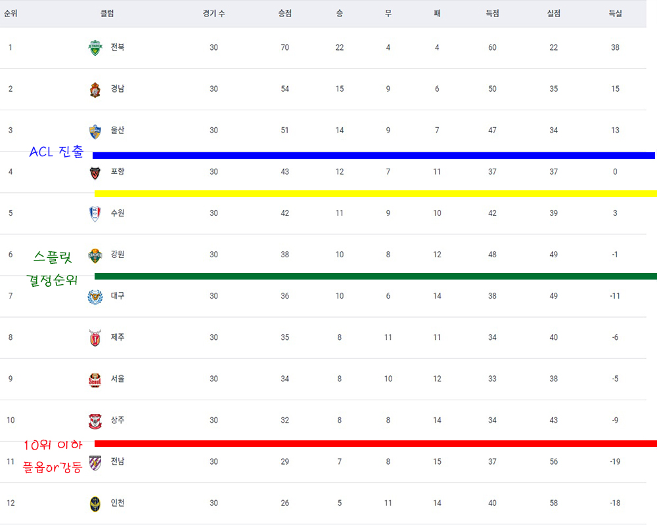The image size is (657, 525).
Task: Click the 울산 club crest icon
Action: pyautogui.click(x=95, y=131)
